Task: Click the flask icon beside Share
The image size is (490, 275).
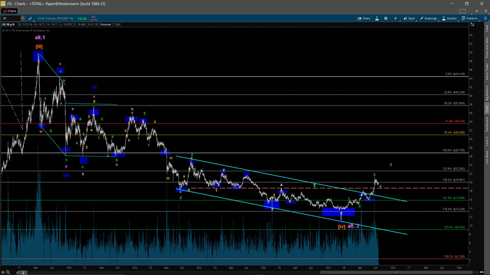Action: pos(377,18)
